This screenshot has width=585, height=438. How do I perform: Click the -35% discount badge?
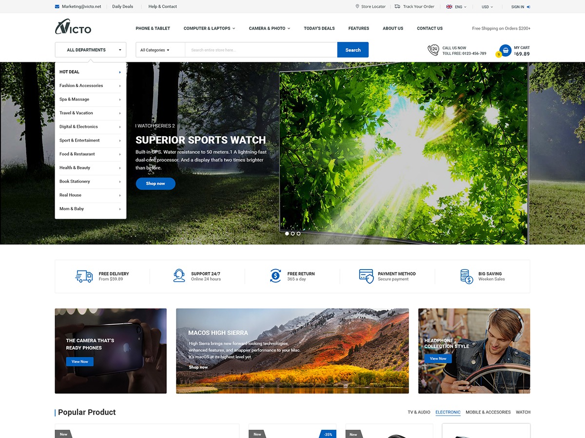pos(328,434)
